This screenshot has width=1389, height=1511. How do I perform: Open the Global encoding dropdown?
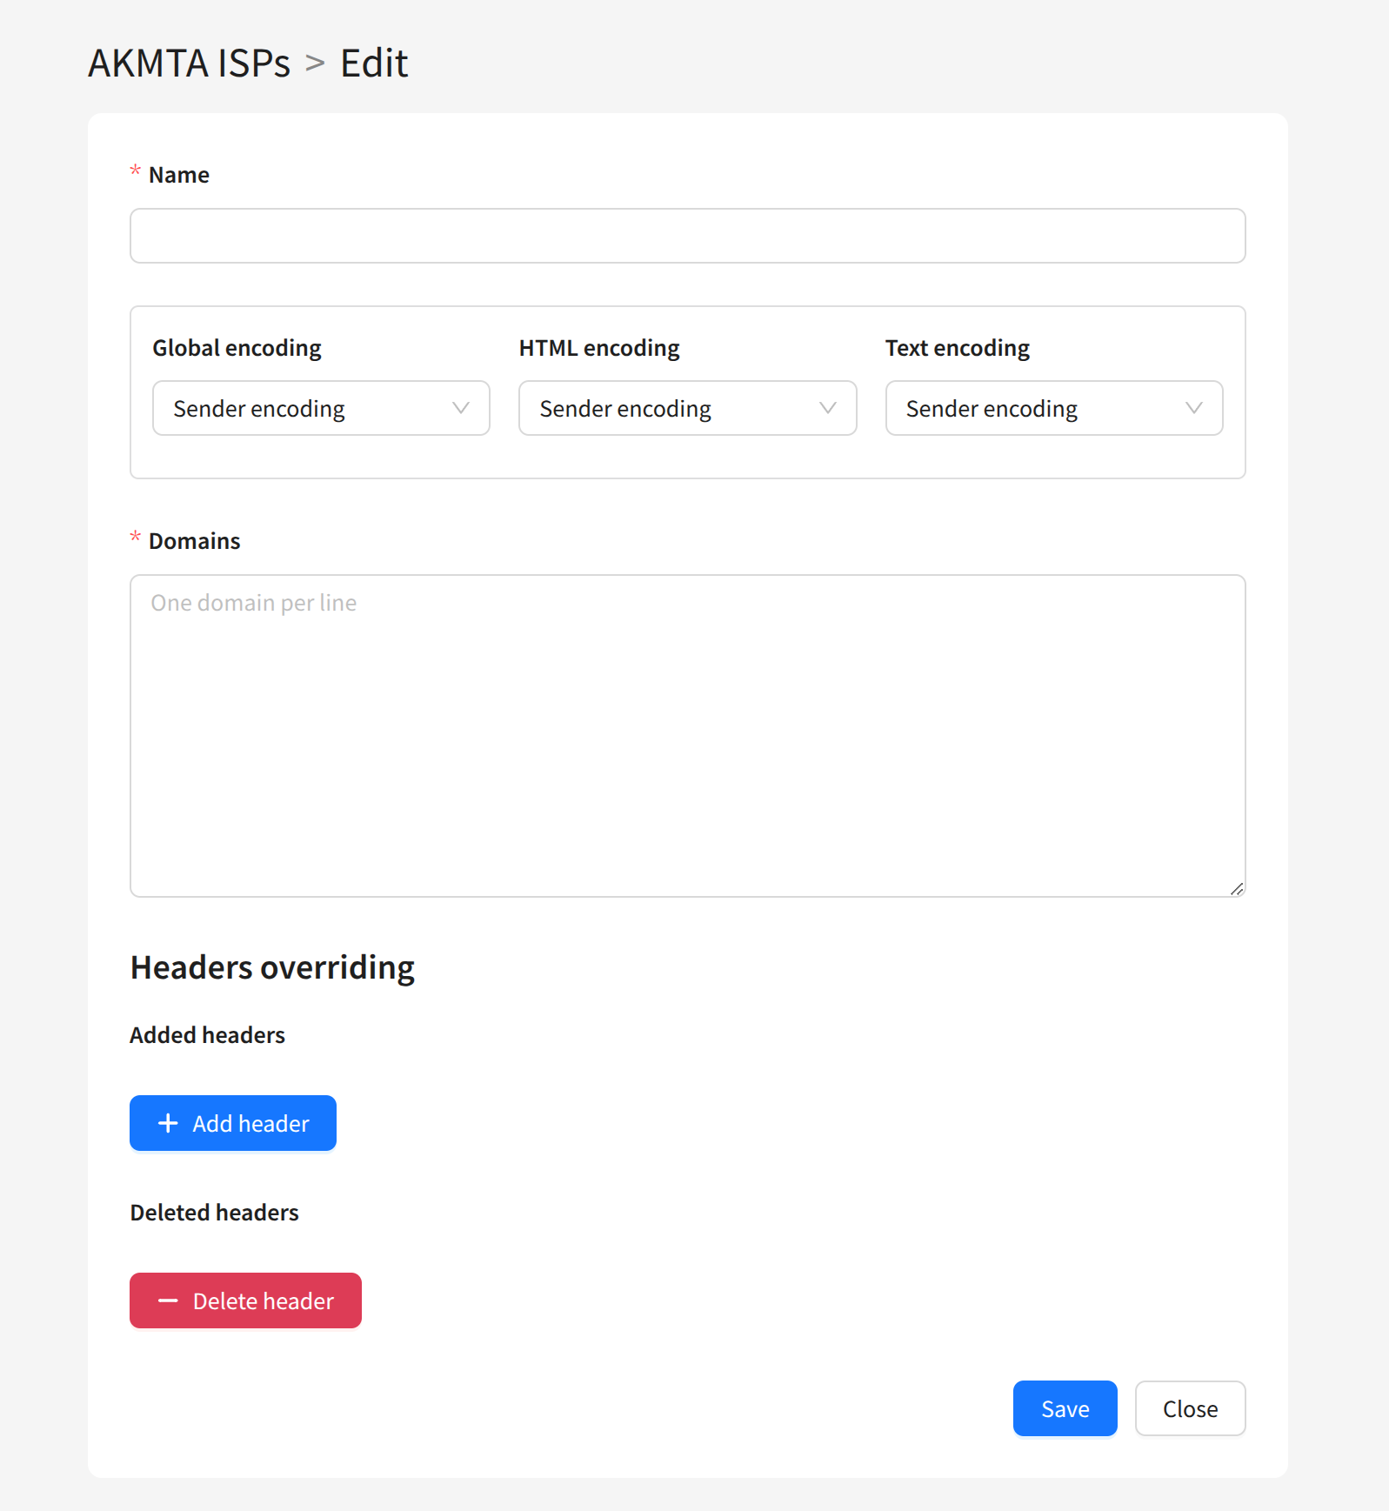[x=320, y=408]
